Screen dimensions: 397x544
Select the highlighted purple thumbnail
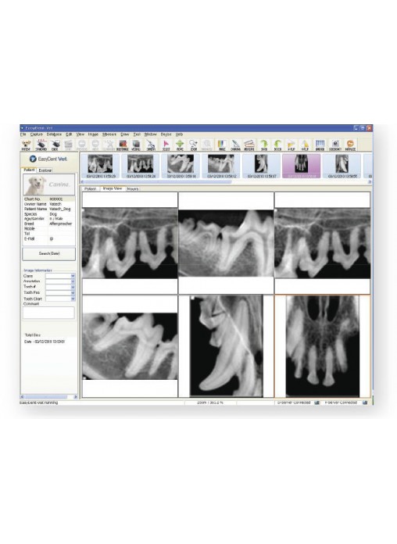click(301, 166)
